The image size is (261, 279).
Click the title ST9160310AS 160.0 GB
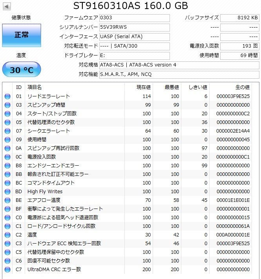tap(131, 6)
